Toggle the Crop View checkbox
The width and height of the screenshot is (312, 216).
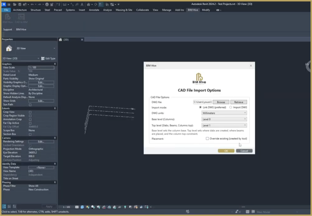coord(30,112)
